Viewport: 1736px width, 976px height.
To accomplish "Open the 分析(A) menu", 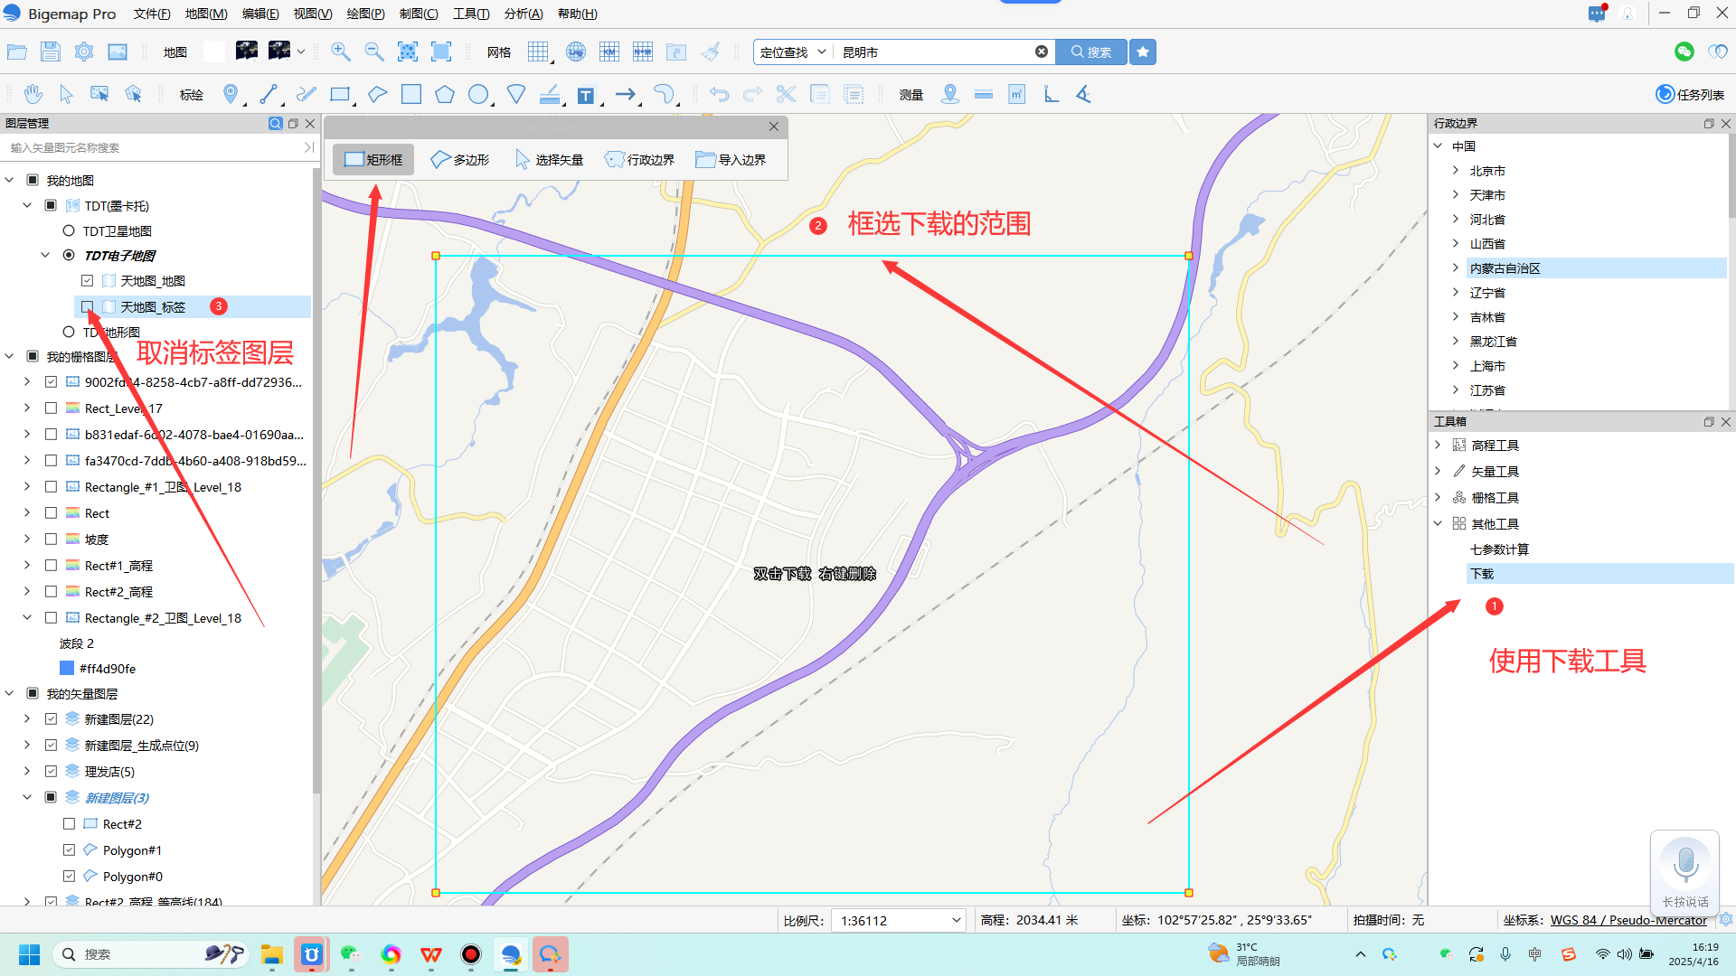I will [524, 14].
